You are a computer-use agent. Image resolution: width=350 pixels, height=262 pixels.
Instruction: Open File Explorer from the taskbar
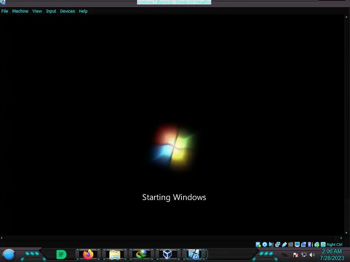click(x=115, y=254)
